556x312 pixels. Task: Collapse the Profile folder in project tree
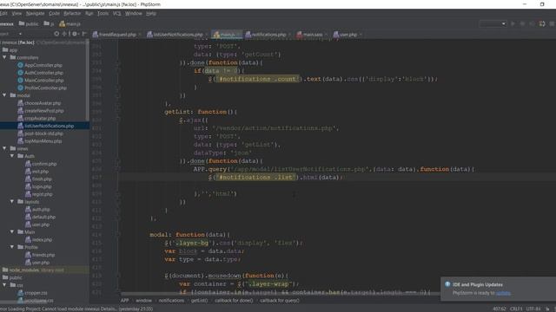pyautogui.click(x=12, y=246)
